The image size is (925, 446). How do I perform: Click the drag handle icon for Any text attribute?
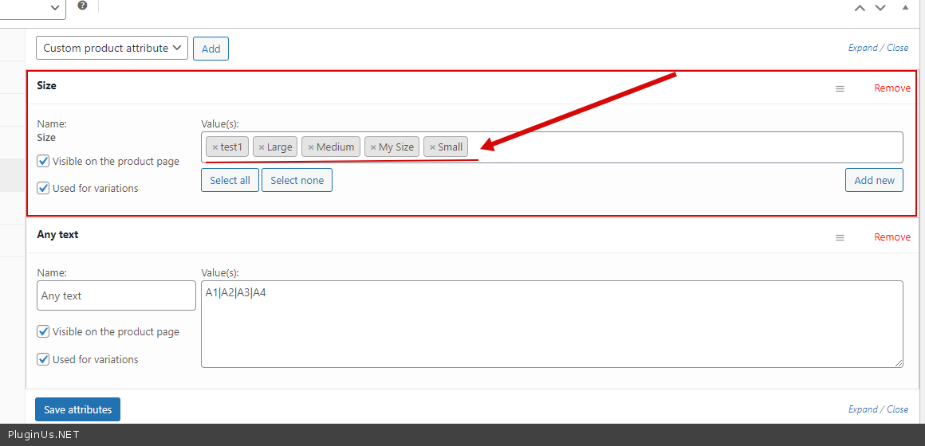[x=840, y=237]
